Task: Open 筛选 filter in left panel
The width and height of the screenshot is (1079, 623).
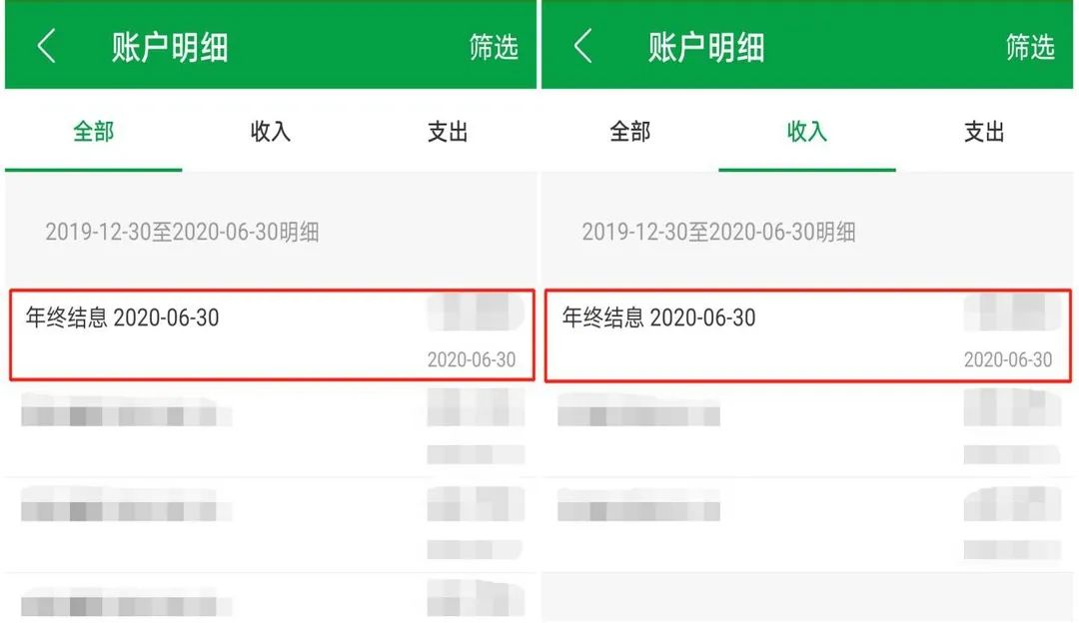Action: point(494,47)
